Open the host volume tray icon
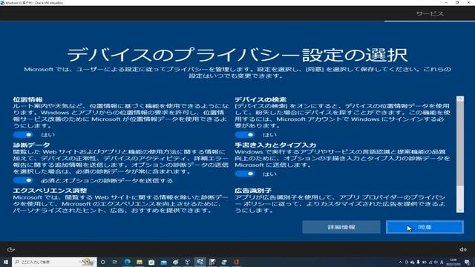Viewport: 475px width, 267px height. [436, 262]
